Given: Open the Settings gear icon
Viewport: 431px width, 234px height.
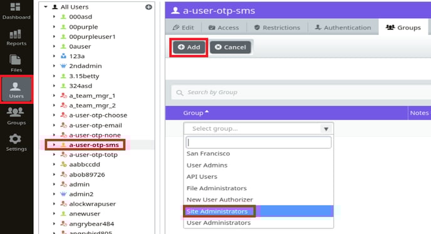Looking at the screenshot, I should (16, 139).
